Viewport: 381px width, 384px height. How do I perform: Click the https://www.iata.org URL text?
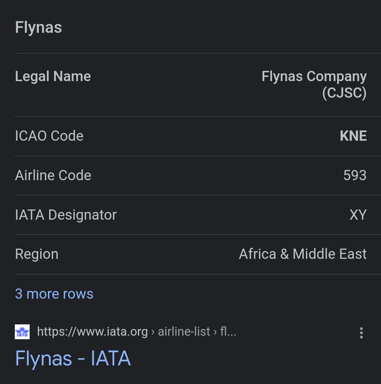click(x=92, y=332)
